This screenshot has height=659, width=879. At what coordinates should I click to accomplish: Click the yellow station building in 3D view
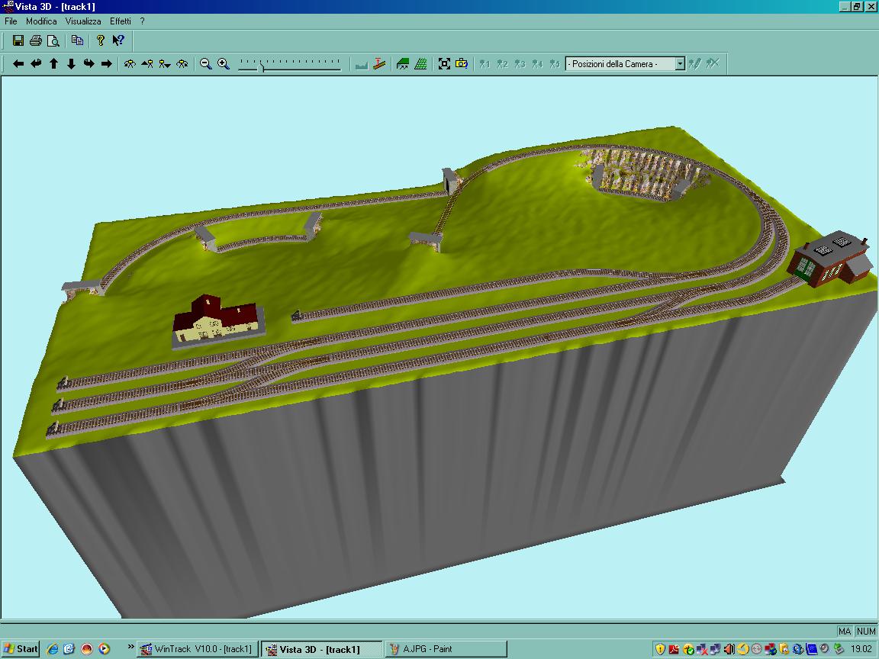217,320
